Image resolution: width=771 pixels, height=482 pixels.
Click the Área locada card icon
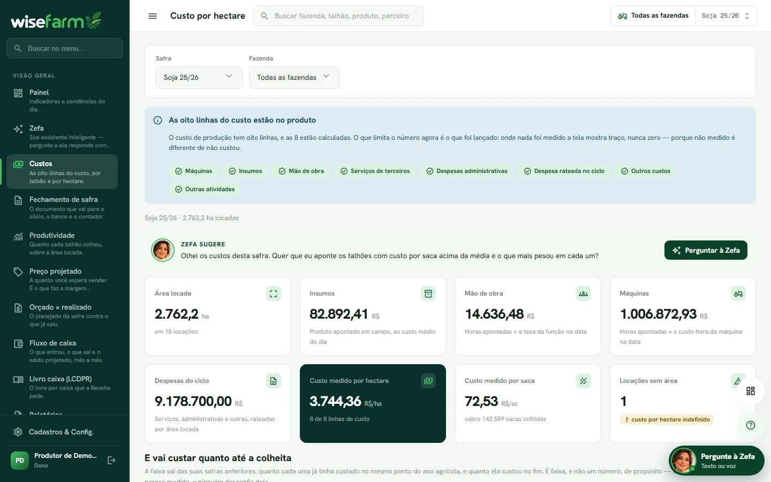coord(274,293)
